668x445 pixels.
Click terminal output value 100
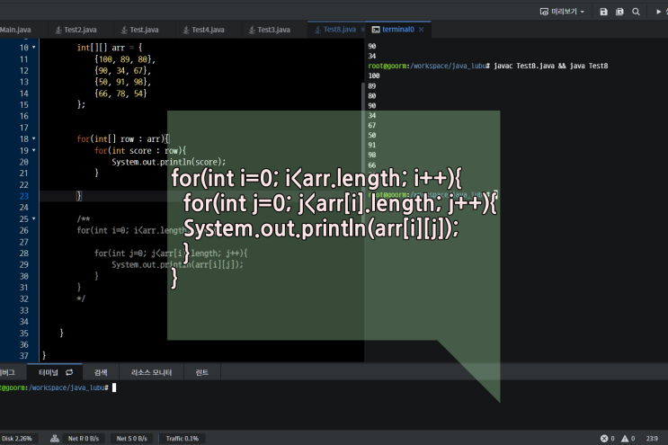point(374,76)
